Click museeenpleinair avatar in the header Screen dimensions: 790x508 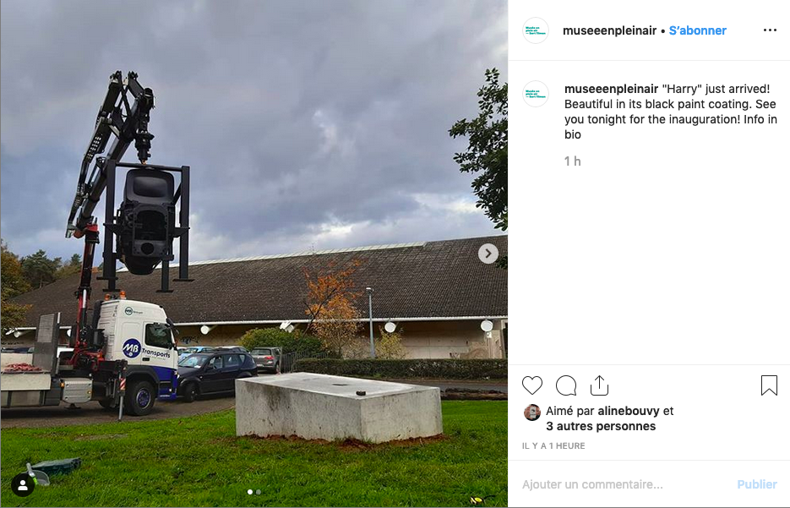(535, 30)
